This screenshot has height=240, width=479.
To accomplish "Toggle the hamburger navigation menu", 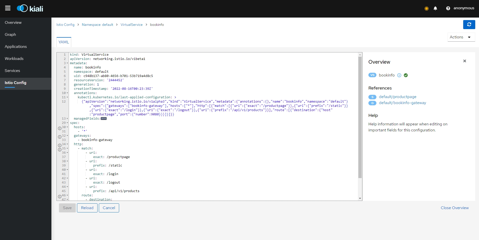I will point(8,8).
